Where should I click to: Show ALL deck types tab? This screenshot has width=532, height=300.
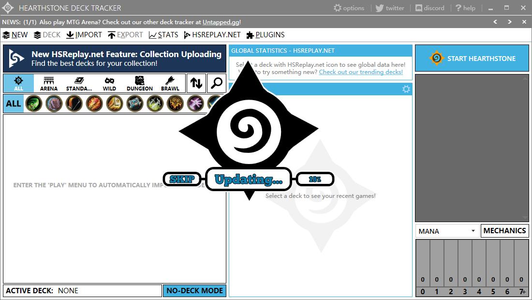pyautogui.click(x=19, y=84)
